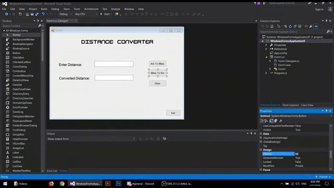
Task: Click the Home icon in Solution Explorer toolbar
Action: pos(272,27)
